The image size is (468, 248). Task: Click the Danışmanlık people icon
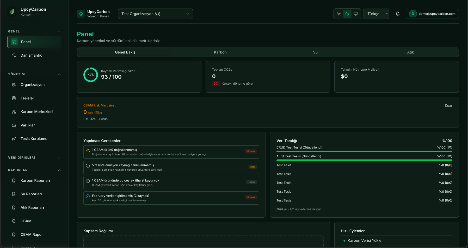(x=14, y=55)
